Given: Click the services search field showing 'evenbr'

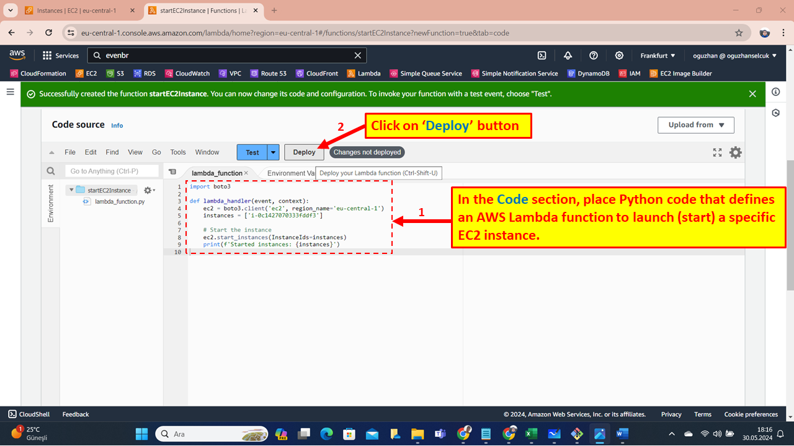Looking at the screenshot, I should (186, 55).
